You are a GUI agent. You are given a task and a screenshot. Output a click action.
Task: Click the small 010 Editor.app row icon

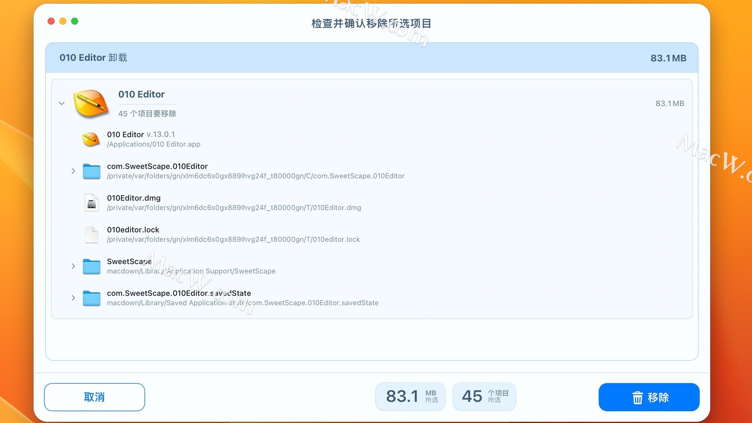tap(91, 139)
